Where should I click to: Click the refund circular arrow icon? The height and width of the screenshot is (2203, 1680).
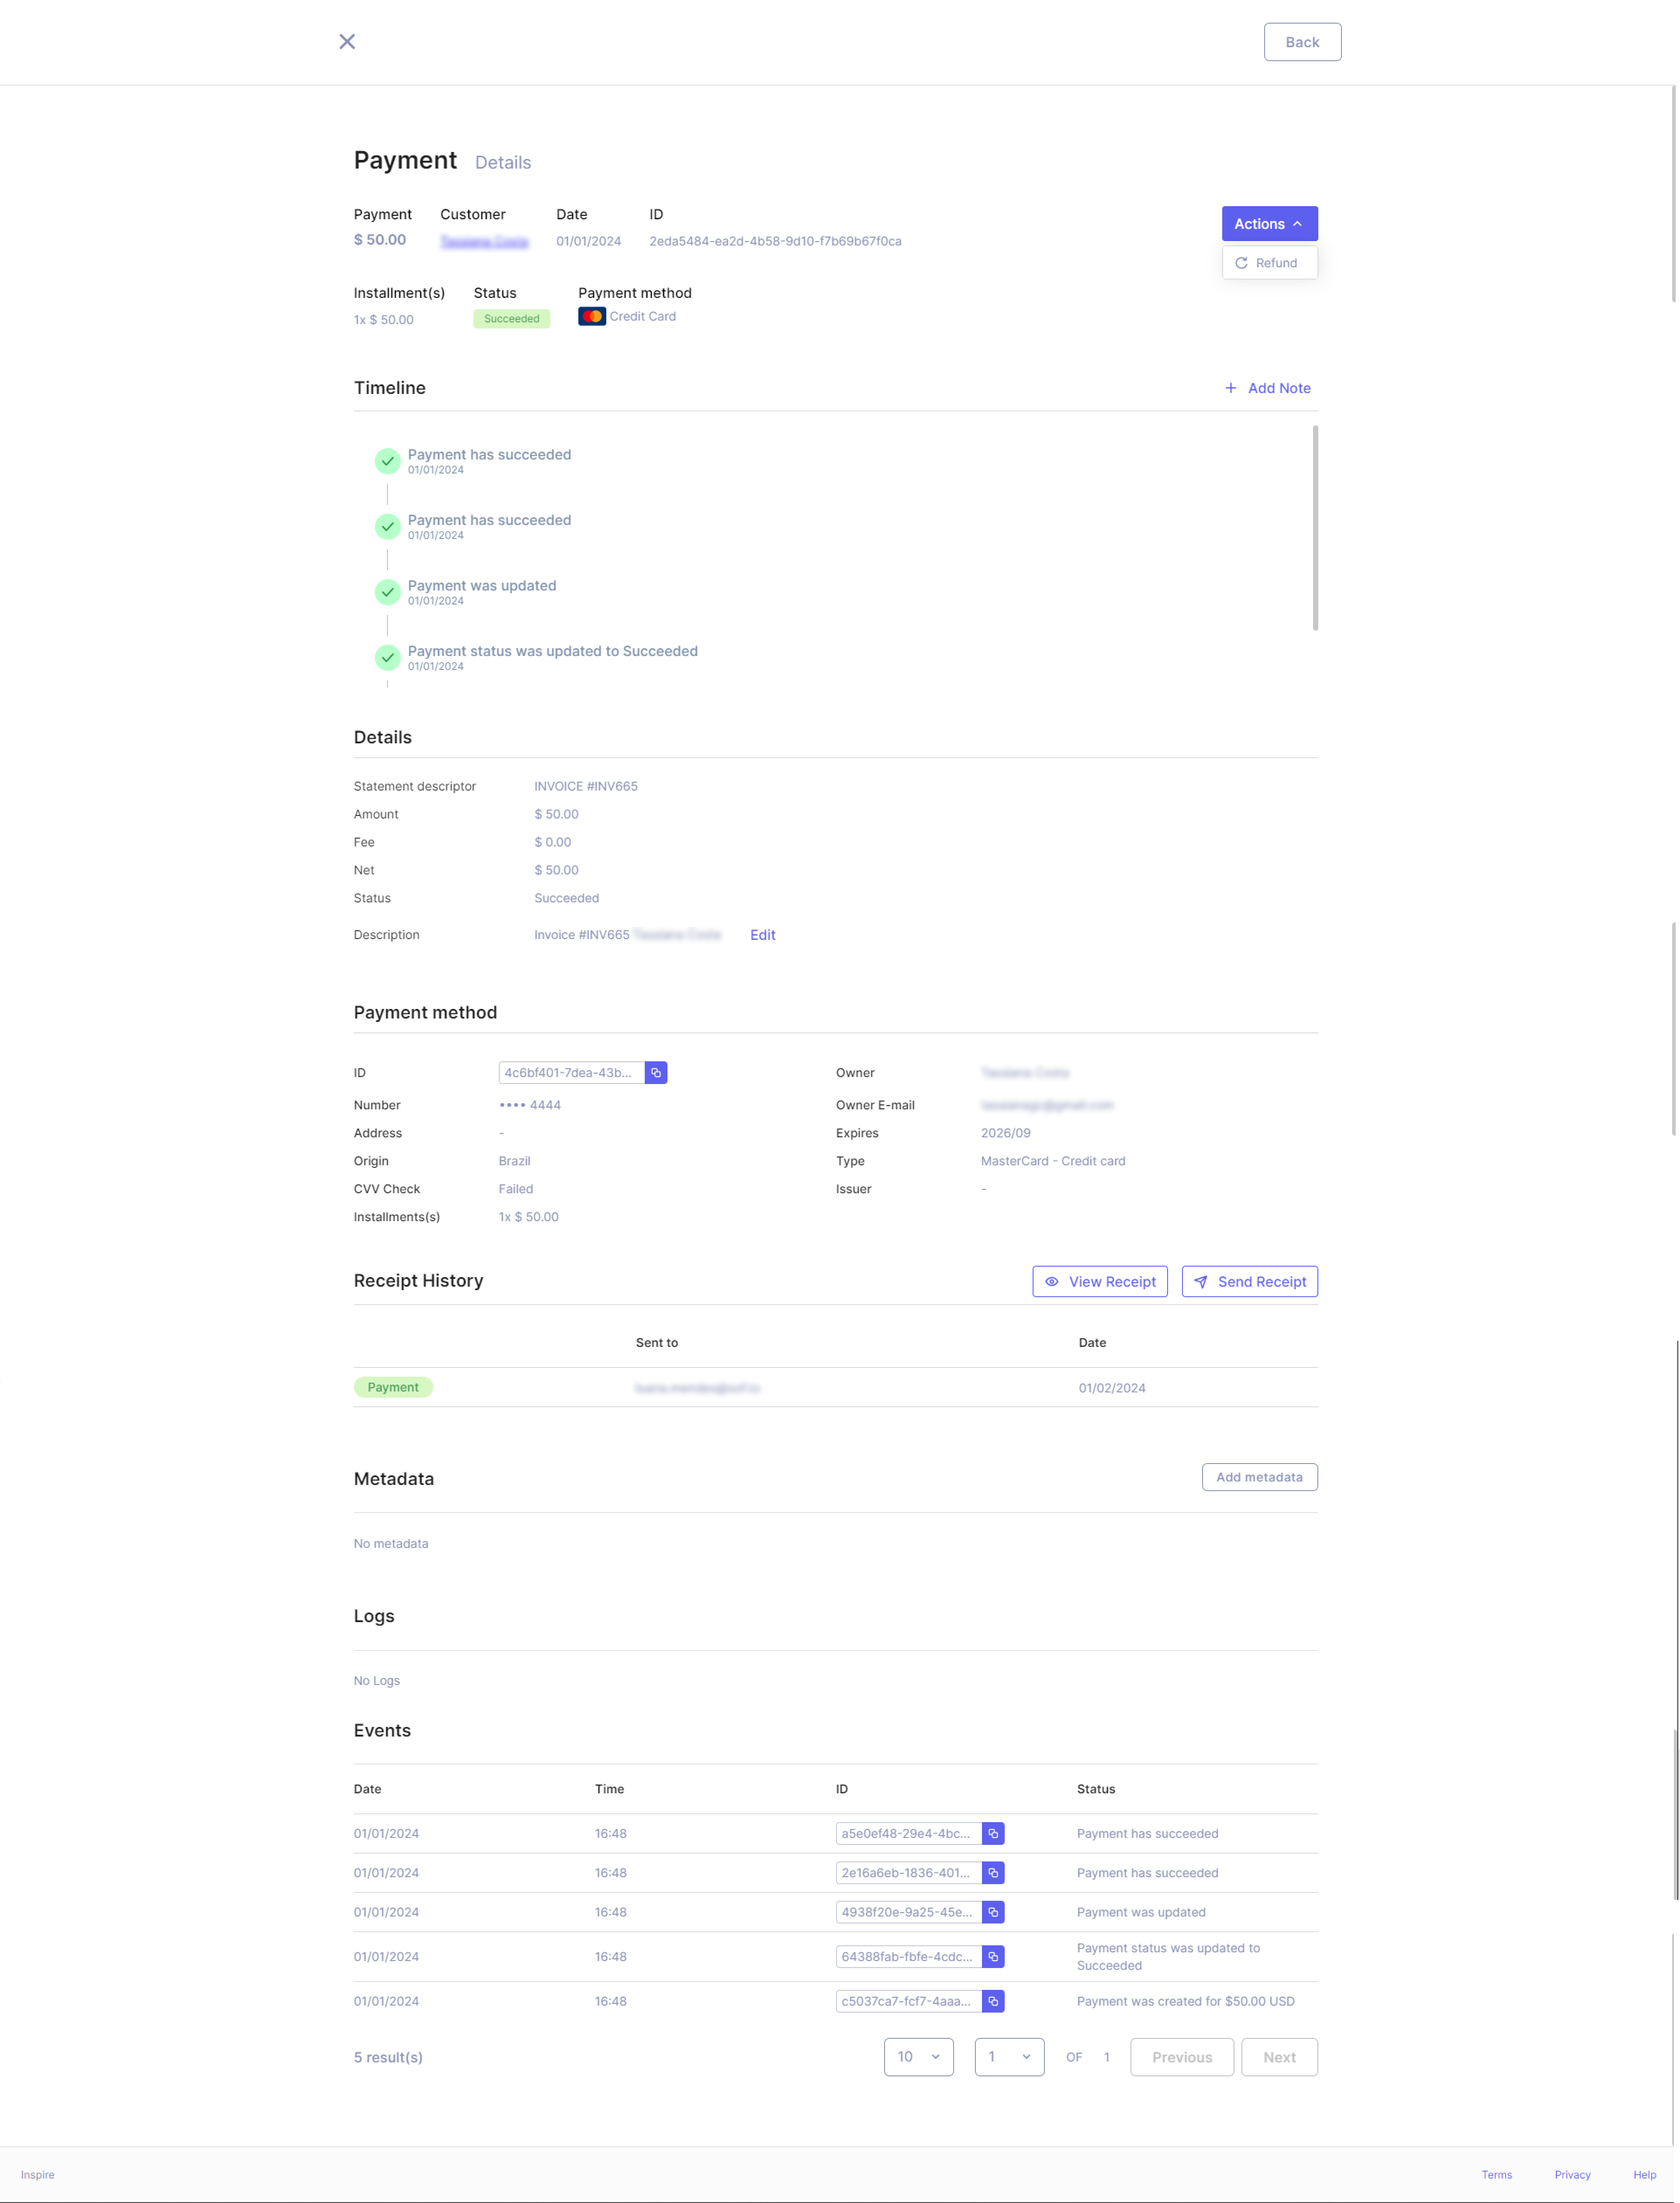coord(1241,263)
